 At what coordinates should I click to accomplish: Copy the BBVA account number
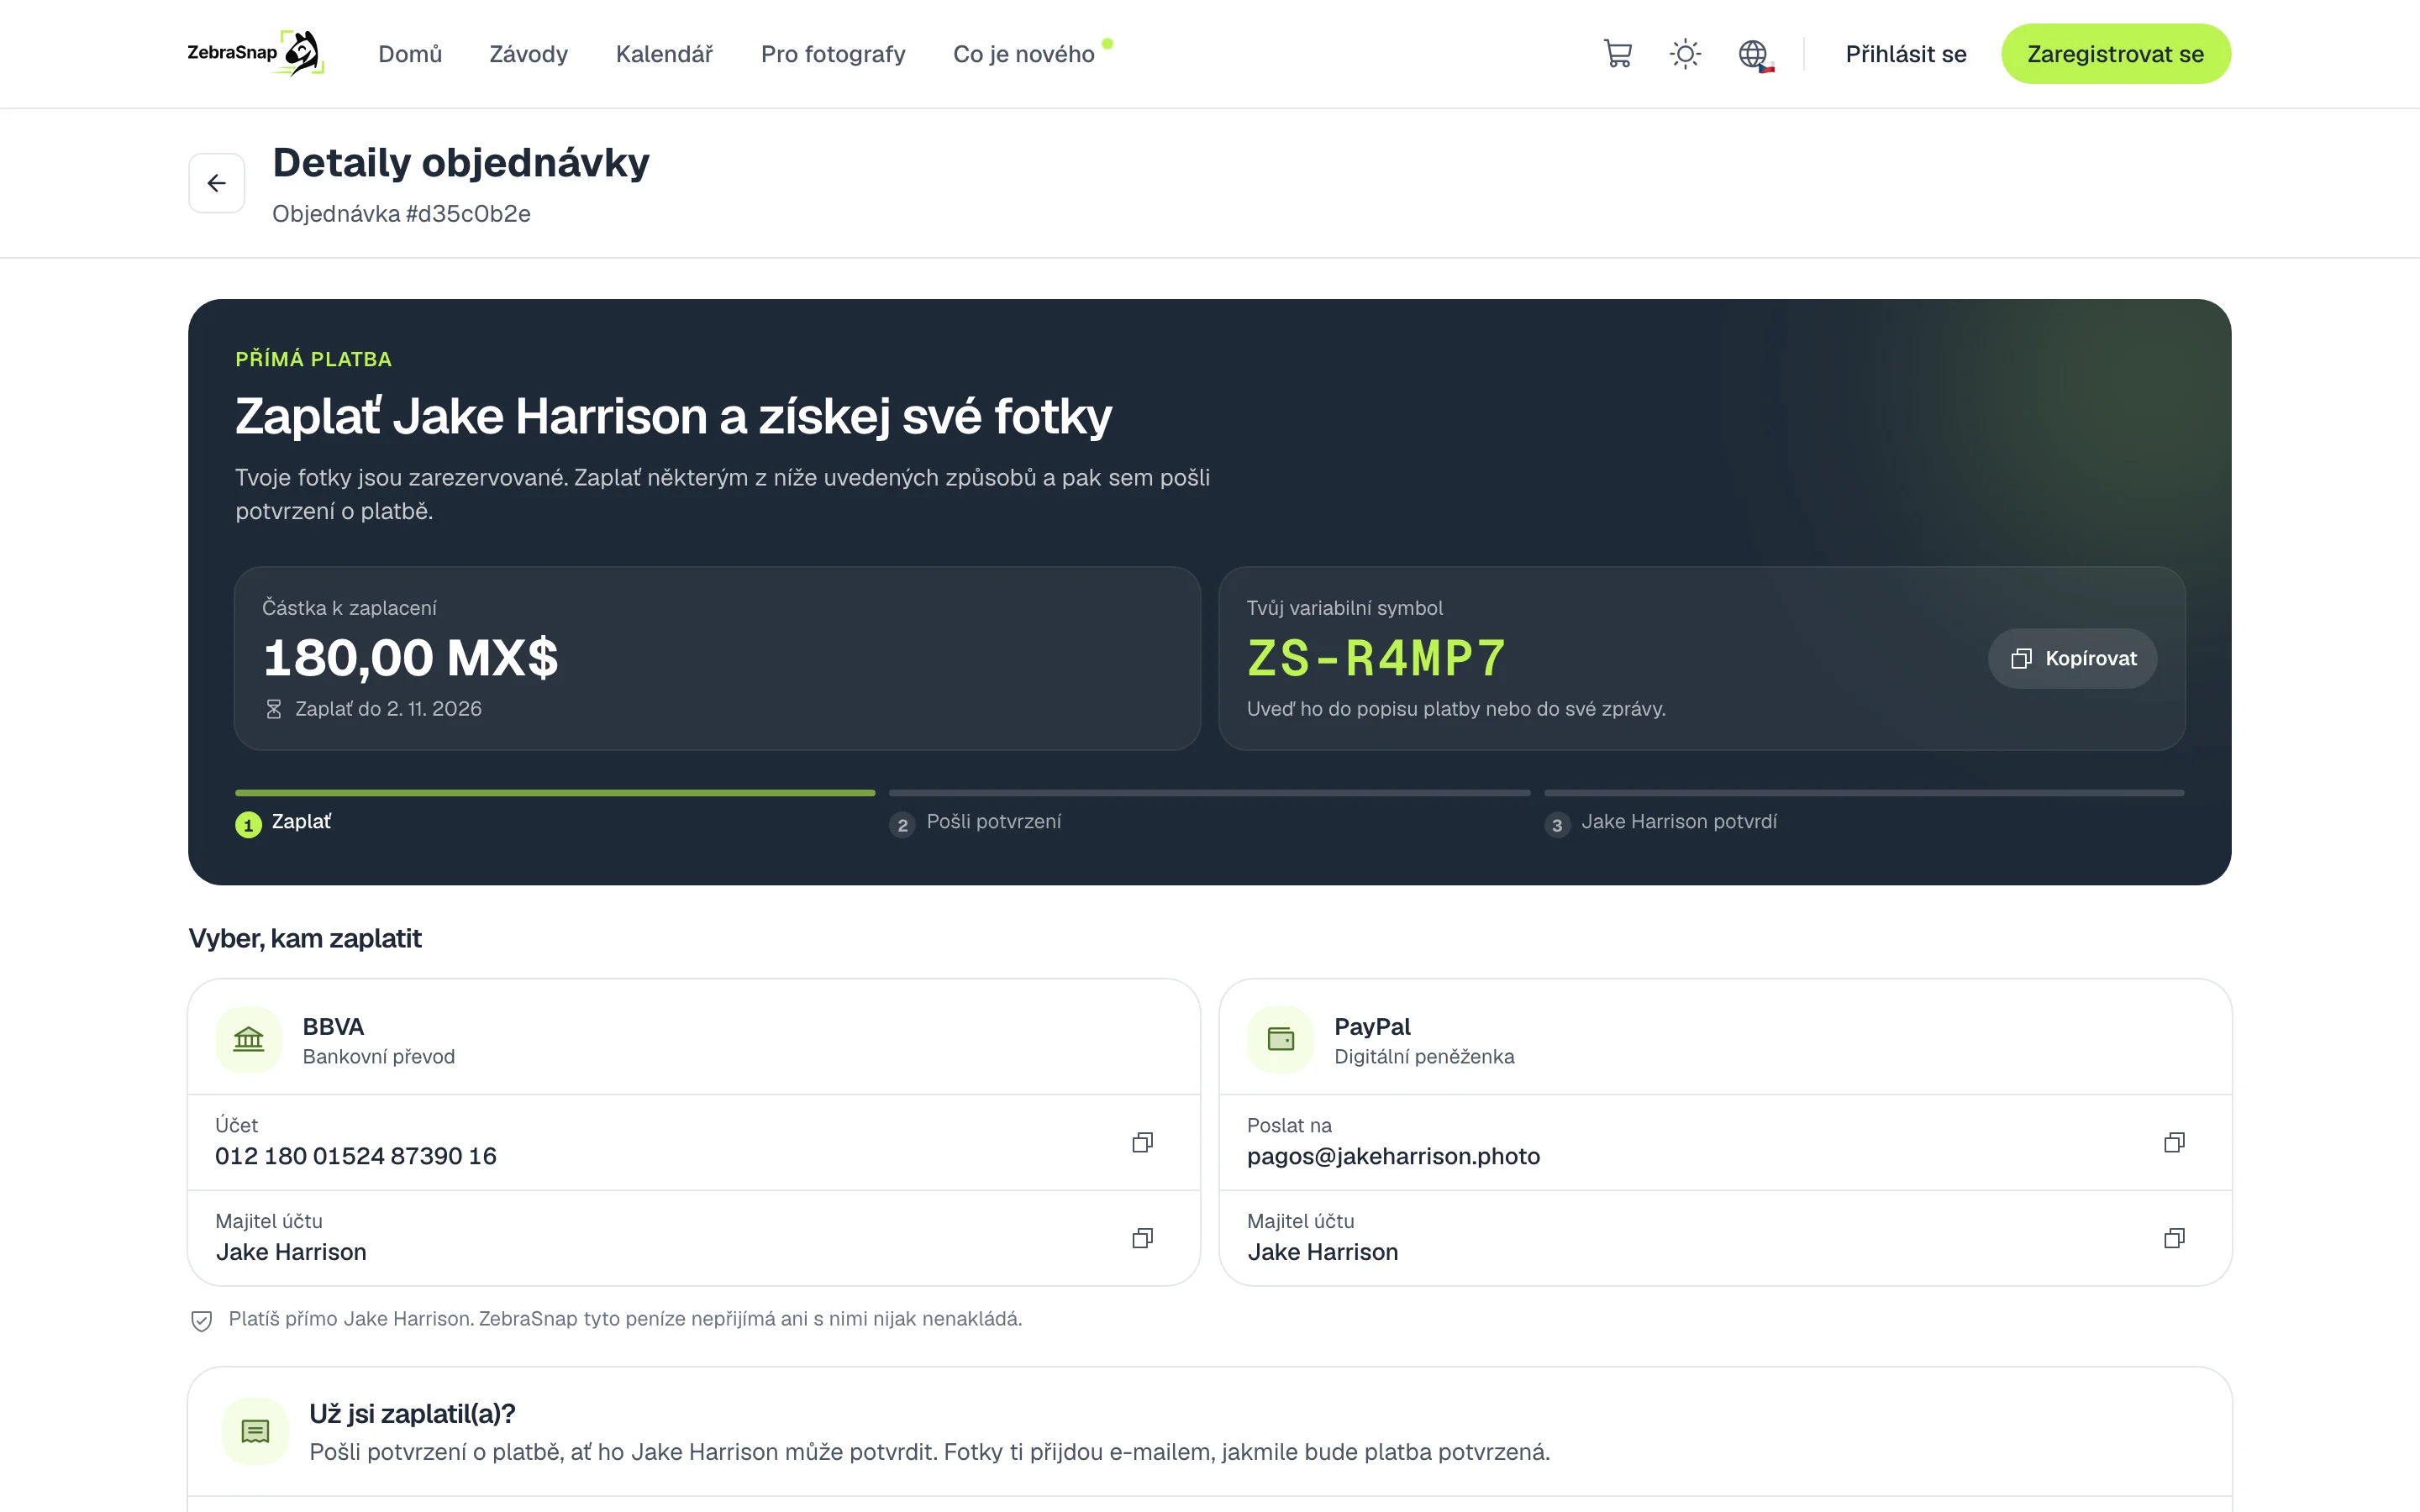[x=1142, y=1142]
